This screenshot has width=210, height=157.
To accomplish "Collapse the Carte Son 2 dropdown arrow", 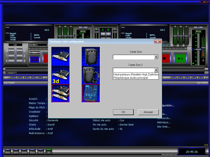I will (x=156, y=70).
